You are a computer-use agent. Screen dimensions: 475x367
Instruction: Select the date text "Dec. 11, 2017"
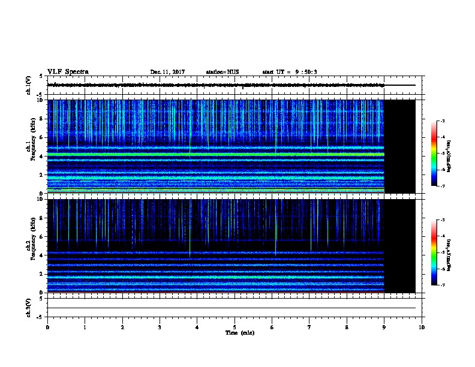coord(167,72)
